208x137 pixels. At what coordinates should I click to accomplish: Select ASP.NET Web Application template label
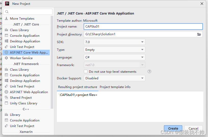pyautogui.click(x=29, y=92)
